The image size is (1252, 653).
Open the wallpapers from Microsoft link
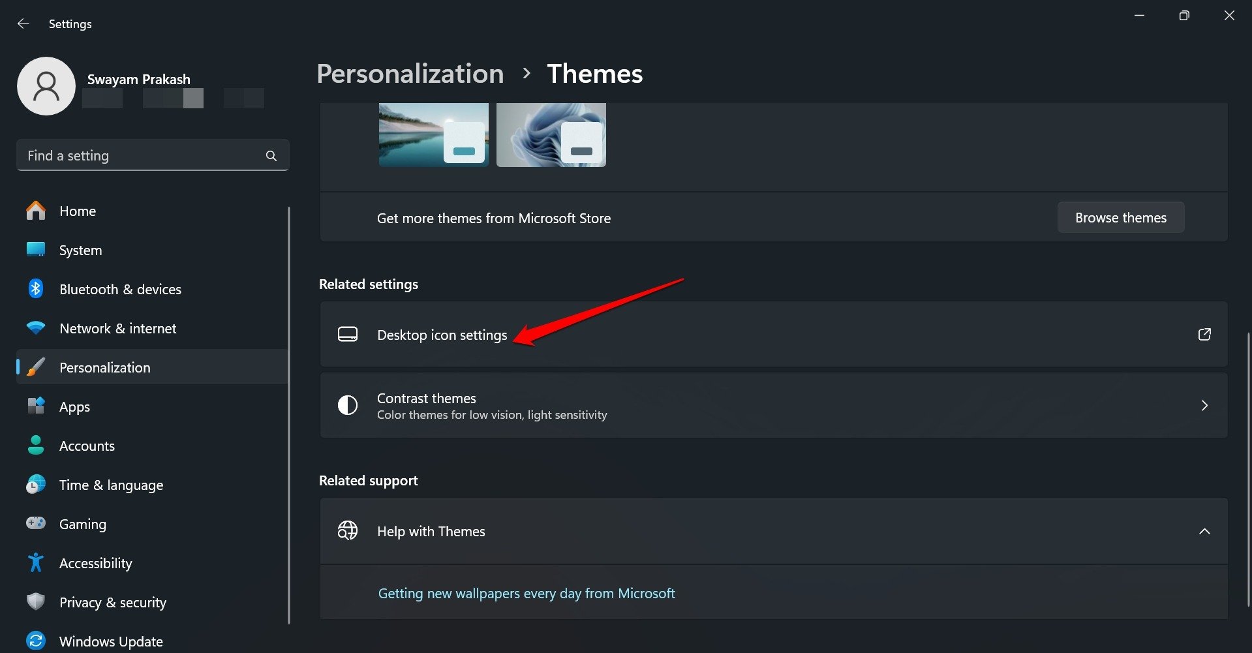[527, 592]
